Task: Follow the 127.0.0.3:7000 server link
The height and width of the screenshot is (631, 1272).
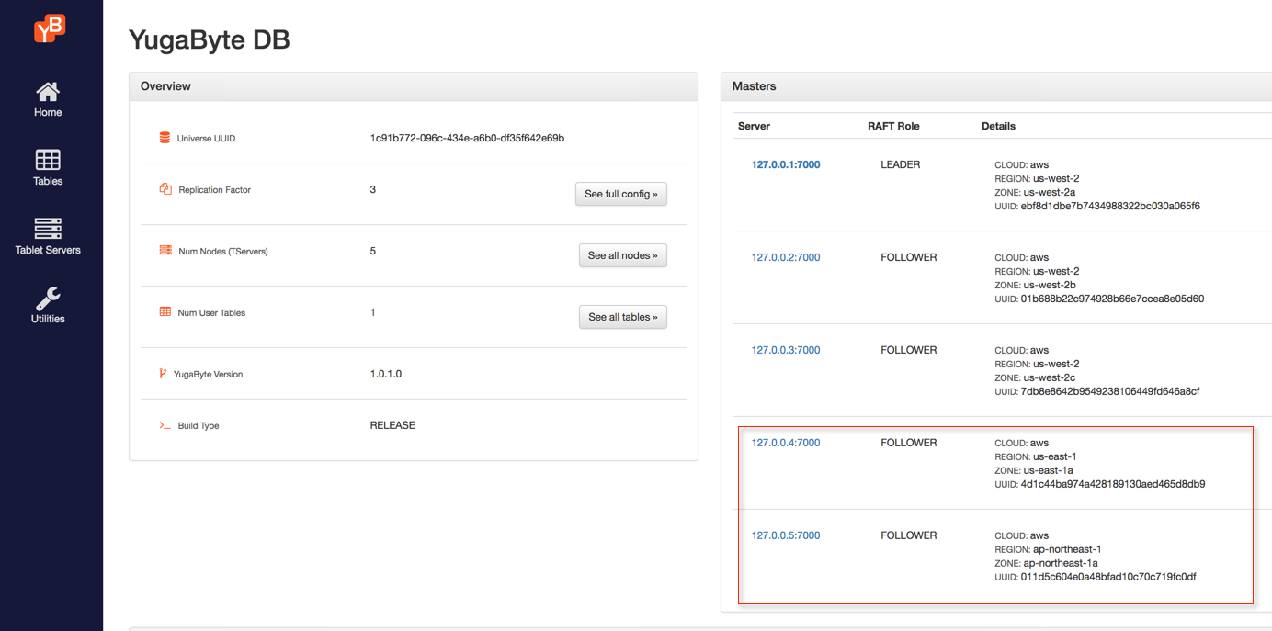Action: (785, 351)
